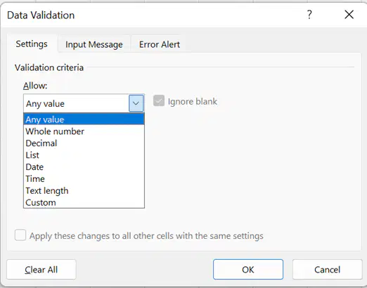Select Text length option
The image size is (367, 288).
84,190
